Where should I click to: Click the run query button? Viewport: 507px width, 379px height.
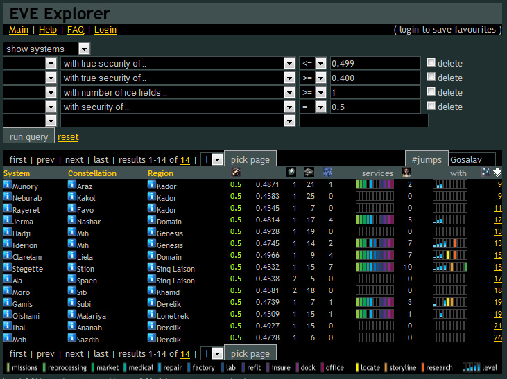[28, 136]
